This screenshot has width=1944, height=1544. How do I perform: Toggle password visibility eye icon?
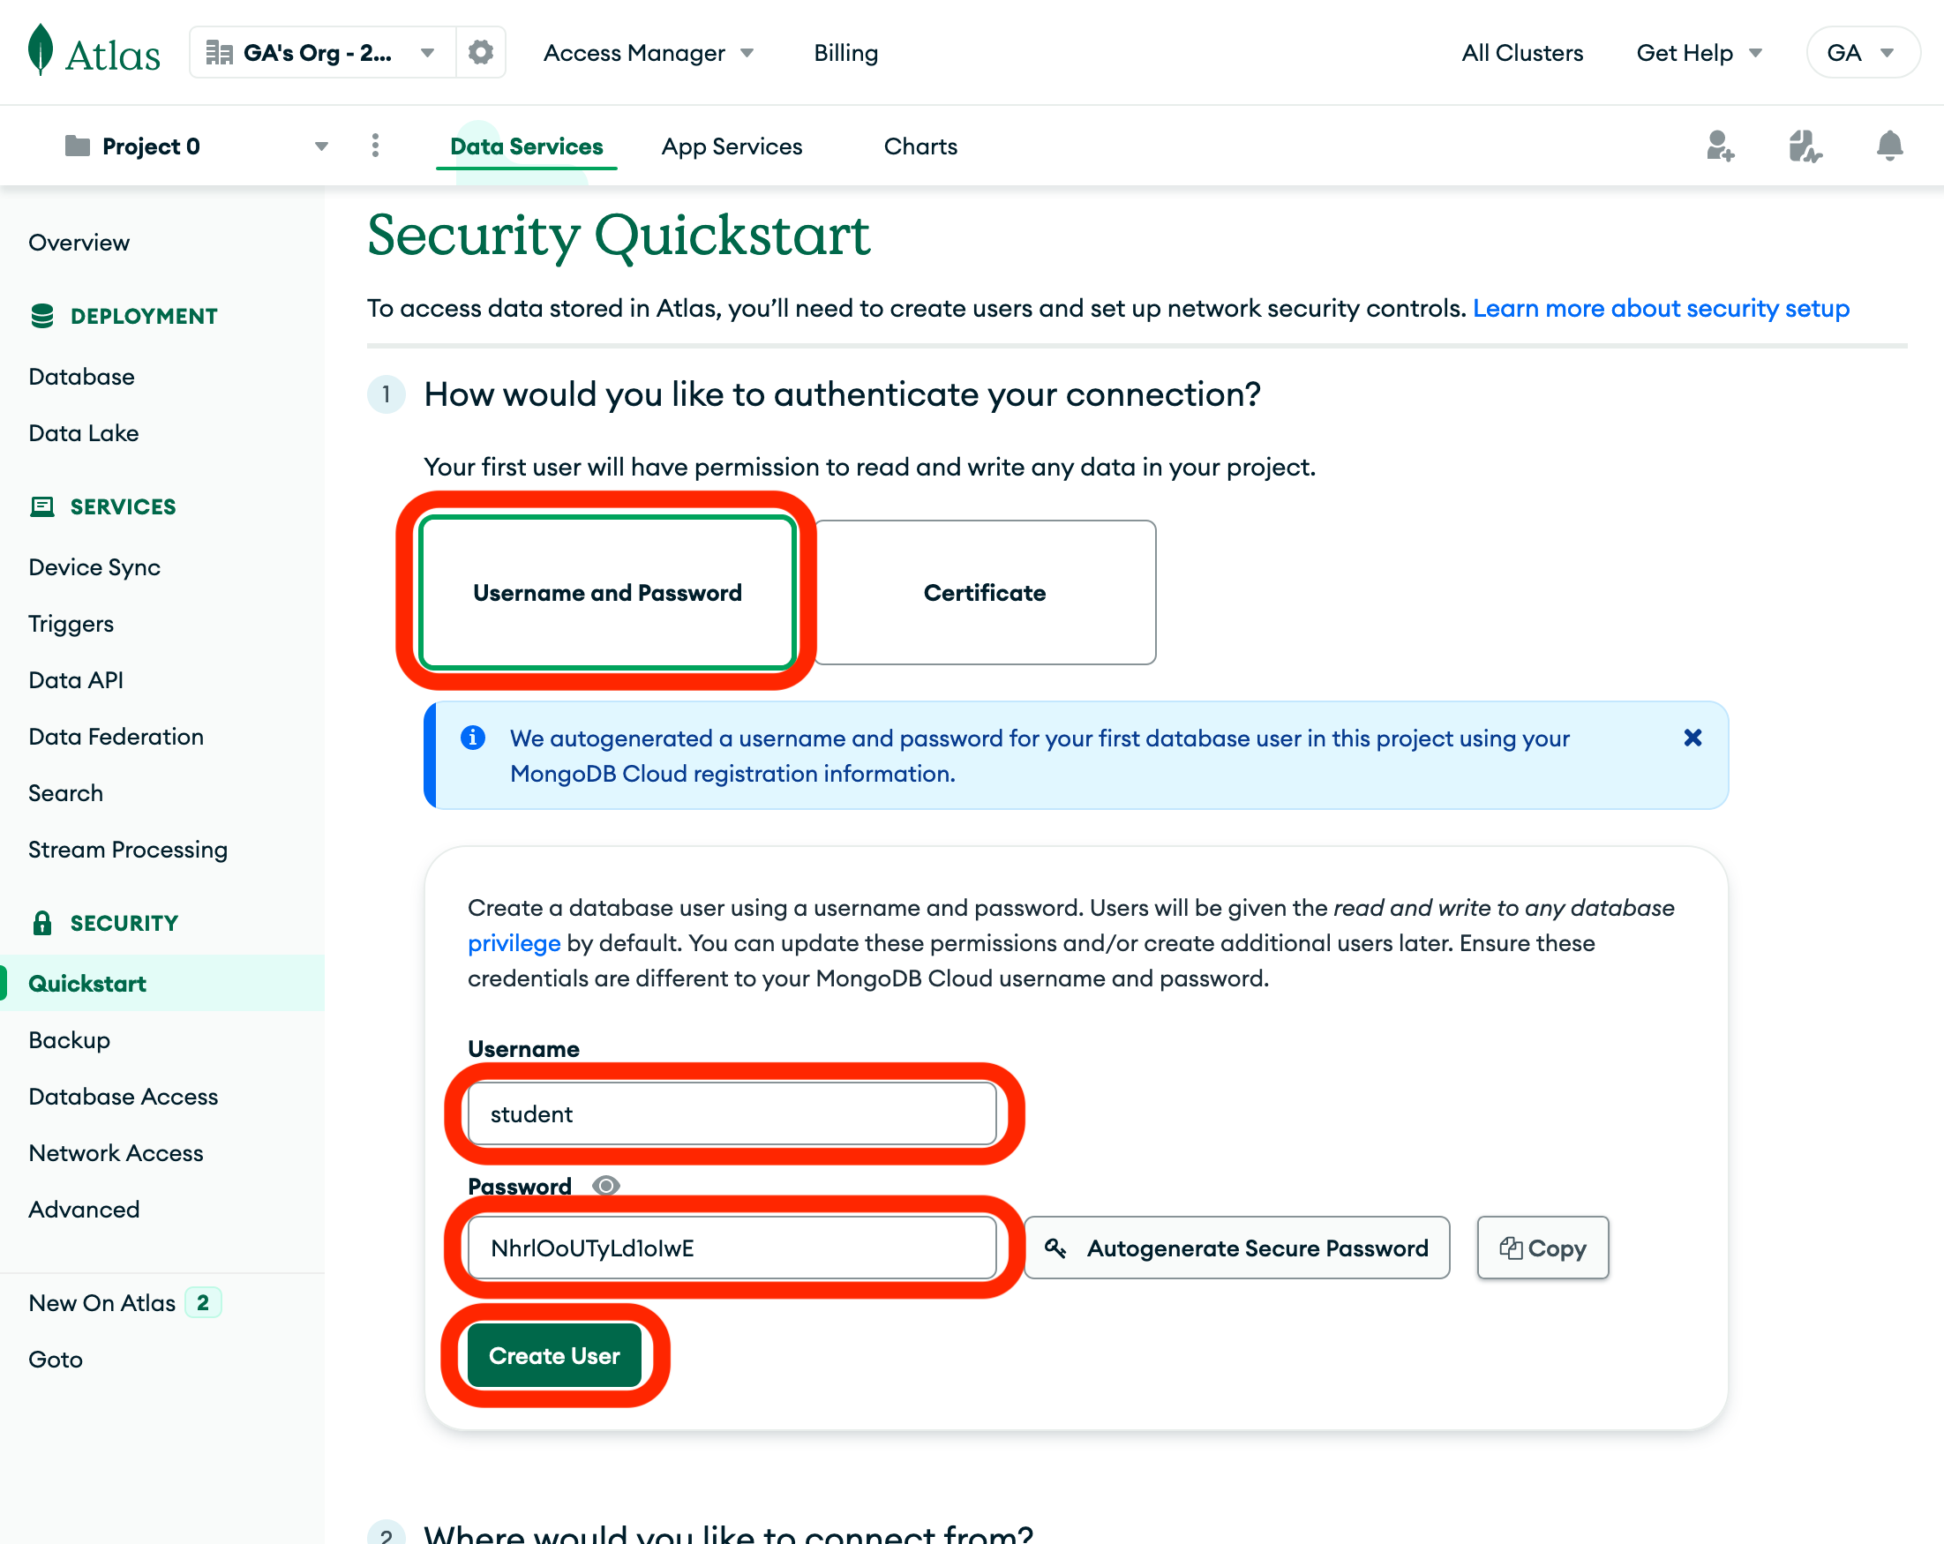[x=606, y=1185]
